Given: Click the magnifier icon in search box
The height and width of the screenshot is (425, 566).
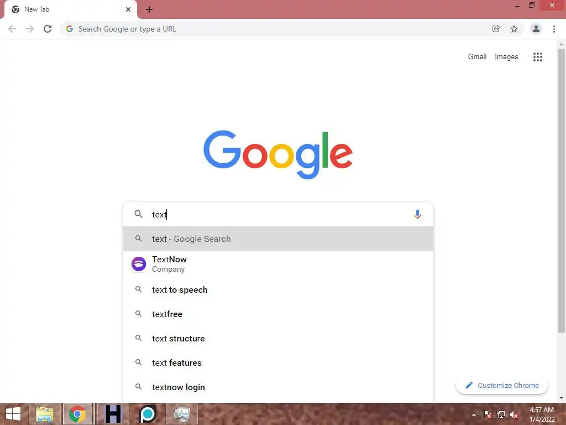Looking at the screenshot, I should [x=138, y=214].
